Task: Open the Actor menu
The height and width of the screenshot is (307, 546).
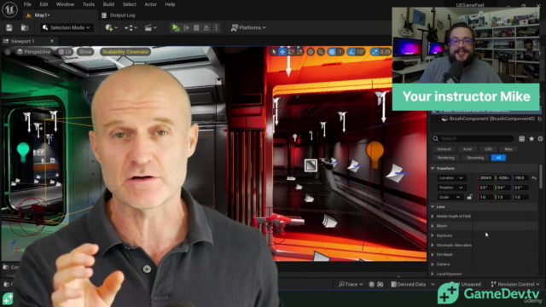Action: click(x=150, y=4)
